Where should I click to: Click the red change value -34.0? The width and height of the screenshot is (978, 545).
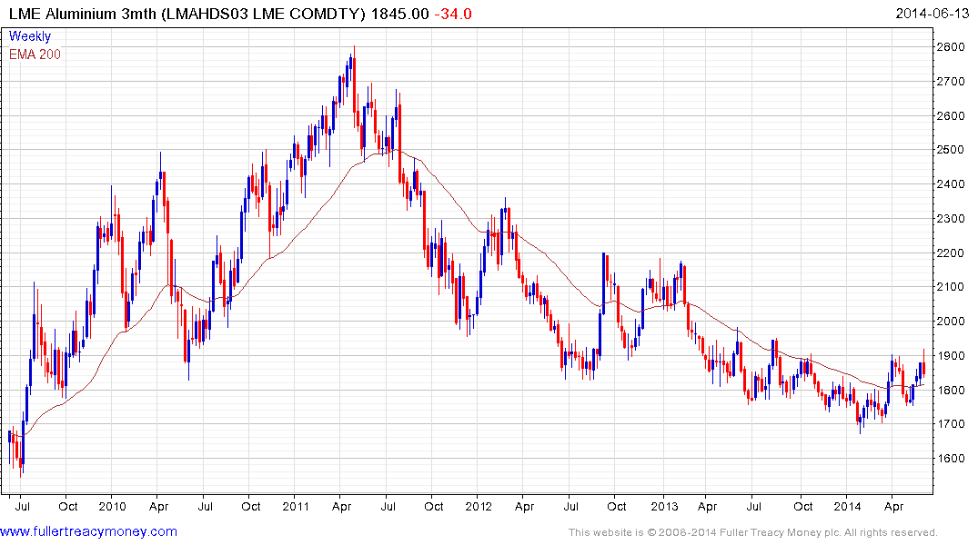pos(453,14)
